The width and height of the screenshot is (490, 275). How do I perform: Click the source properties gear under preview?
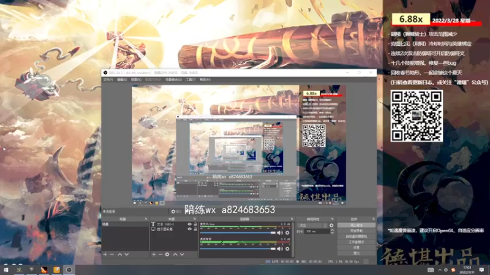pos(173,211)
